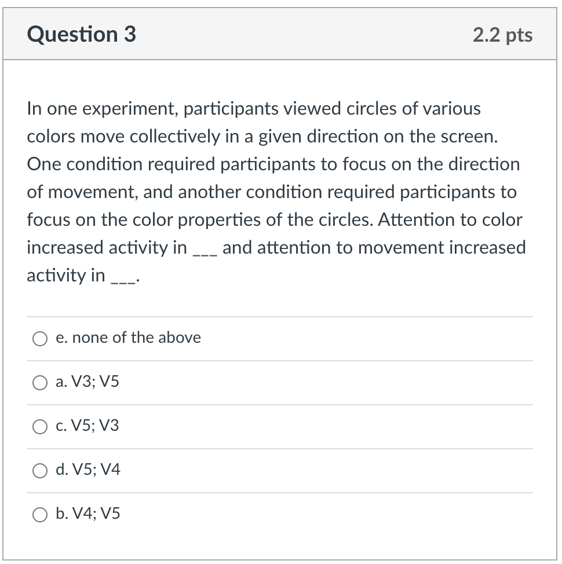
Task: Click the final blank ending the question
Action: coord(122,278)
